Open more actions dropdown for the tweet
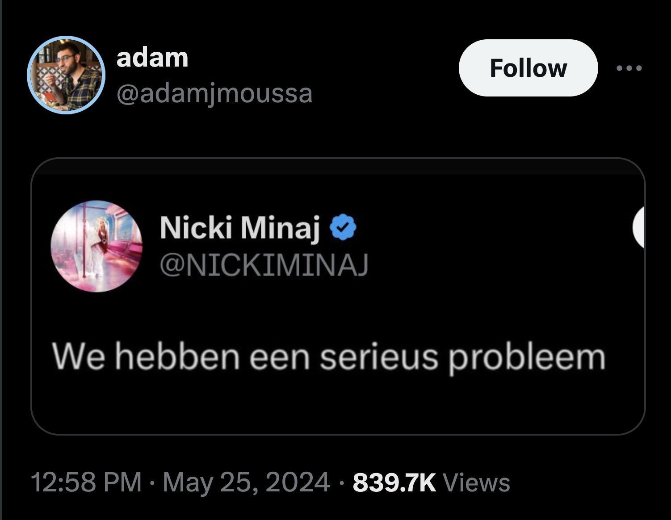This screenshot has height=520, width=671. point(629,68)
